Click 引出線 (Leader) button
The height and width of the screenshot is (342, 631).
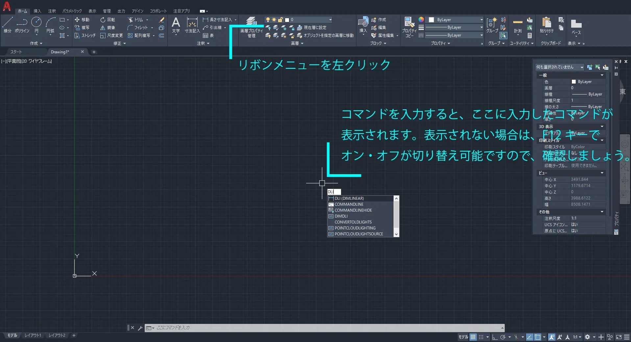(x=213, y=28)
